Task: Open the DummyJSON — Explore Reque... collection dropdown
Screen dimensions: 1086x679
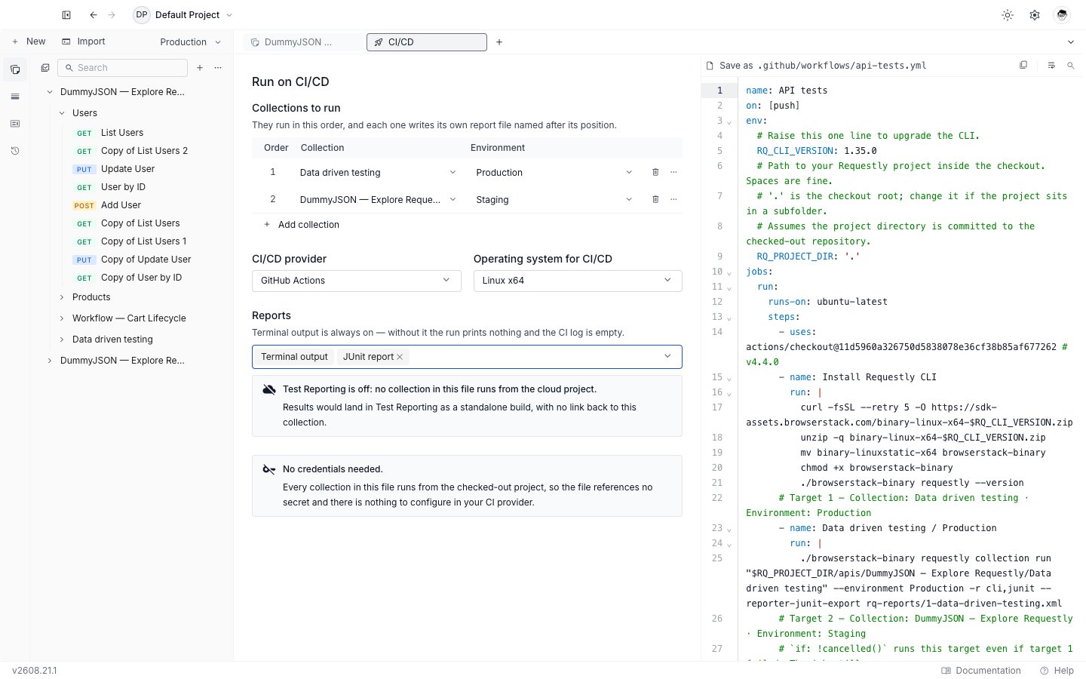Action: coord(377,200)
